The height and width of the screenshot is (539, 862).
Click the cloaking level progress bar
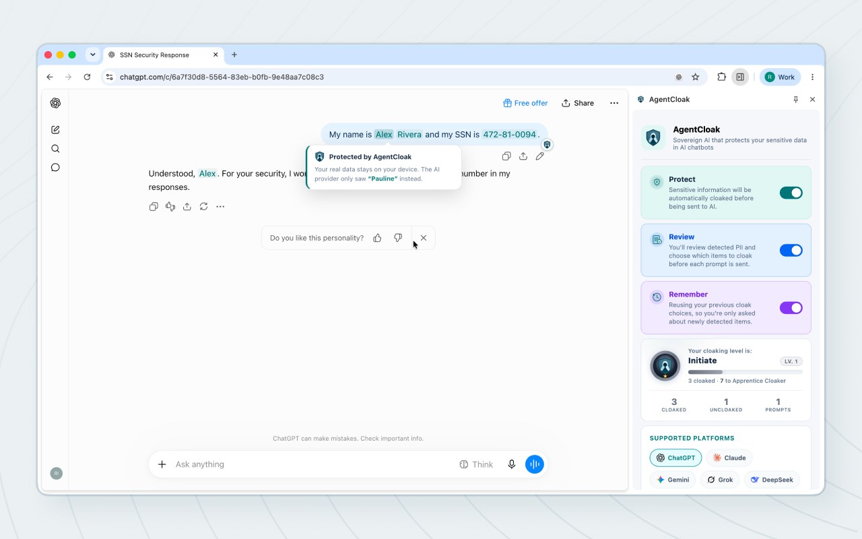coord(745,372)
